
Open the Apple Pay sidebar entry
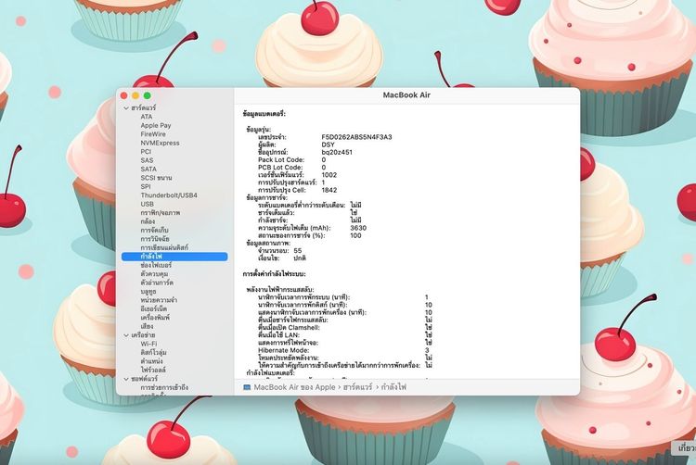156,125
